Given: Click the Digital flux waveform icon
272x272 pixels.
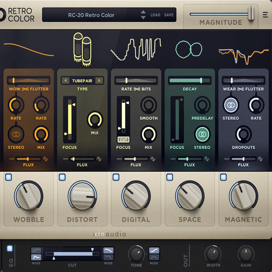Looking at the screenshot, I should coord(153,159).
